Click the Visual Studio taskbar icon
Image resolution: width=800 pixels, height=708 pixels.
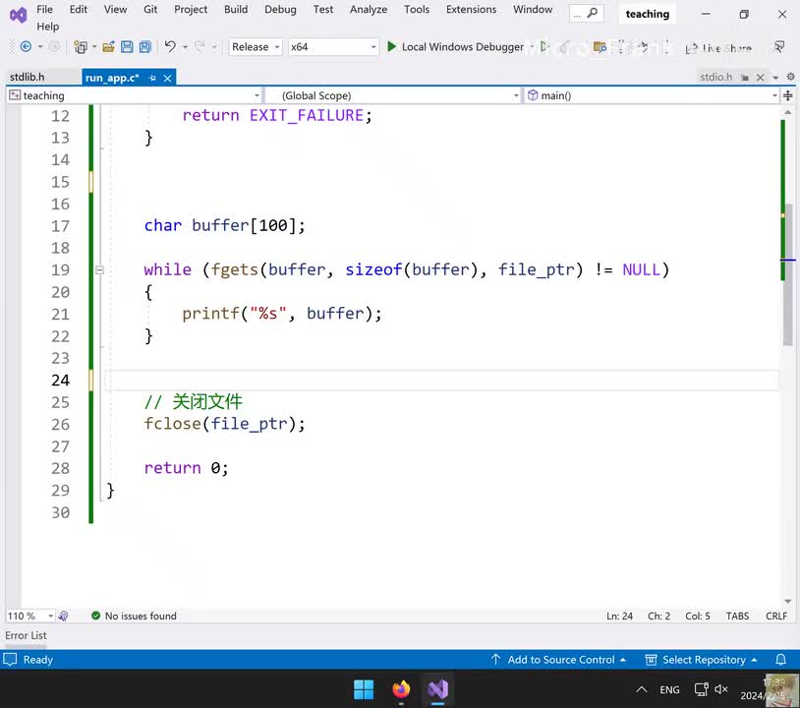tap(437, 689)
